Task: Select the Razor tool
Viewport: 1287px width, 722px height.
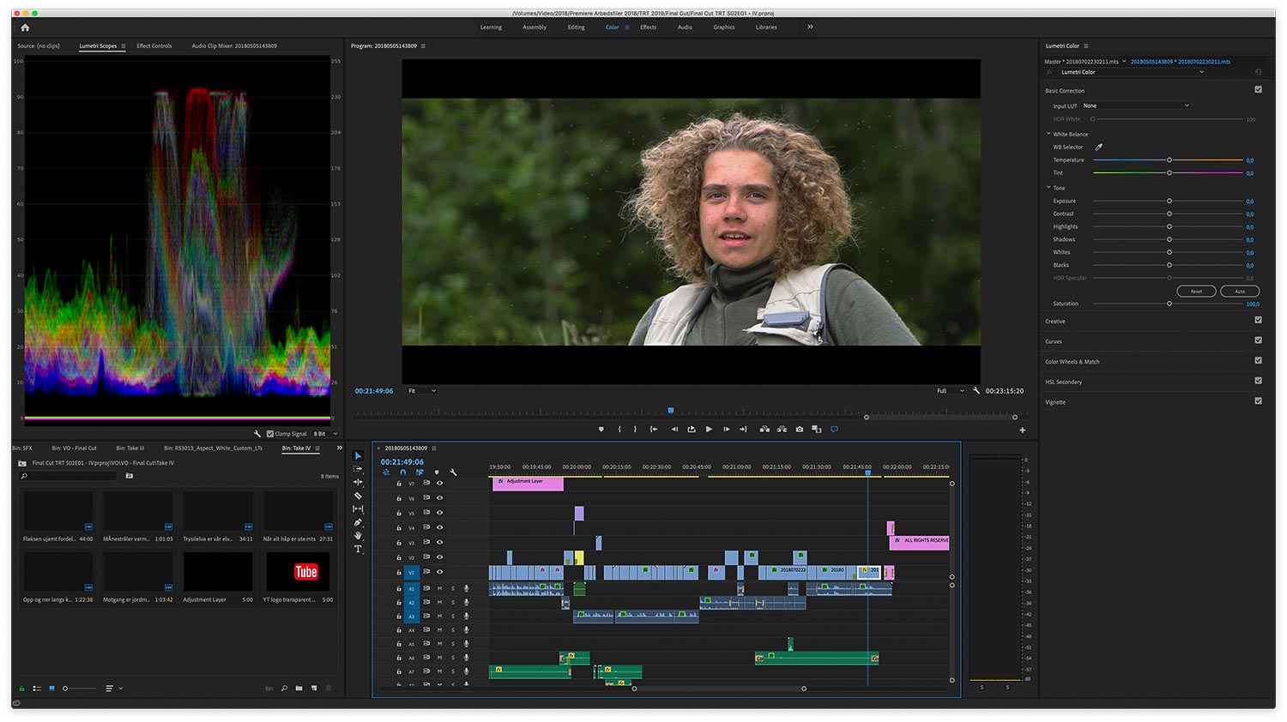Action: point(359,496)
